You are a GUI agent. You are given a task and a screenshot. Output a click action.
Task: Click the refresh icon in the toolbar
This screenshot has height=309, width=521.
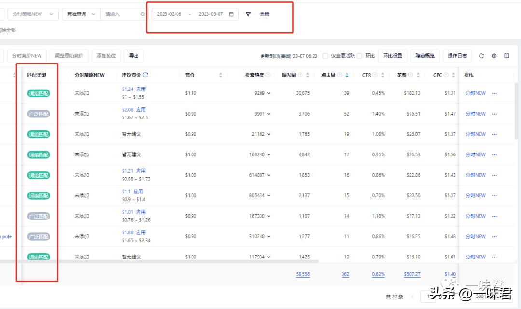(x=481, y=56)
